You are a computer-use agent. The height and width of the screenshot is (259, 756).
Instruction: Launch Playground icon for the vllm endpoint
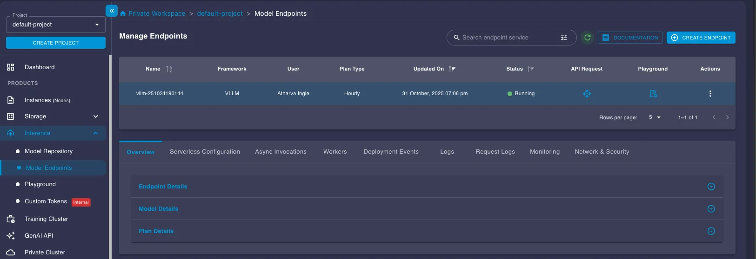pyautogui.click(x=653, y=94)
